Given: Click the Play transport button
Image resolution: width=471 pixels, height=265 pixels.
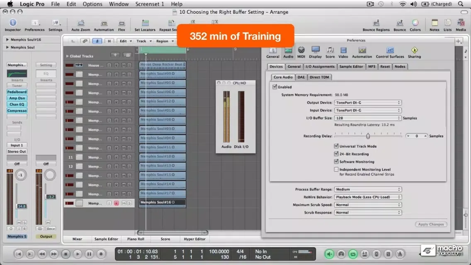Looking at the screenshot, I should [77, 254].
